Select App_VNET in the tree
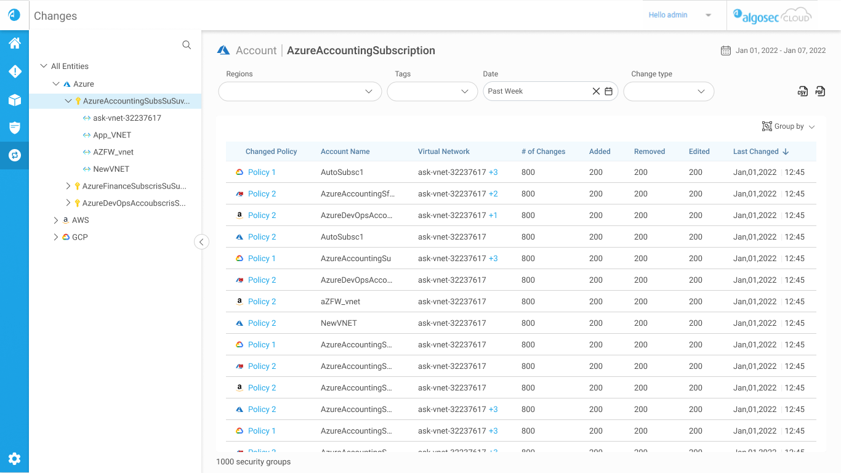 click(112, 135)
